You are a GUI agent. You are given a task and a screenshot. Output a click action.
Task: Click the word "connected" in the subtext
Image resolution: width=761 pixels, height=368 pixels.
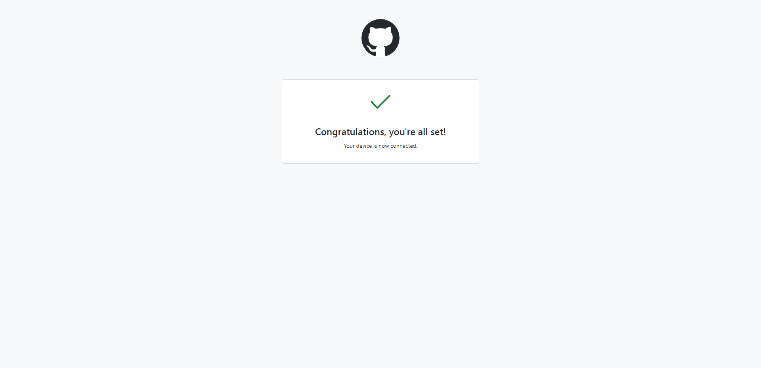[x=403, y=146]
